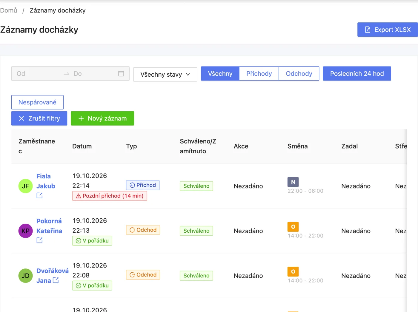Open Fiala Jakub's external profile link icon

point(39,195)
